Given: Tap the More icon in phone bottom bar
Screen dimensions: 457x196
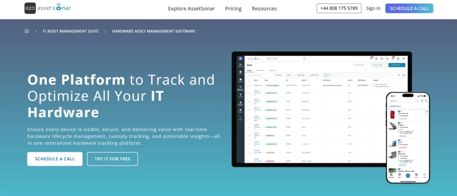Looking at the screenshot, I should [424, 176].
